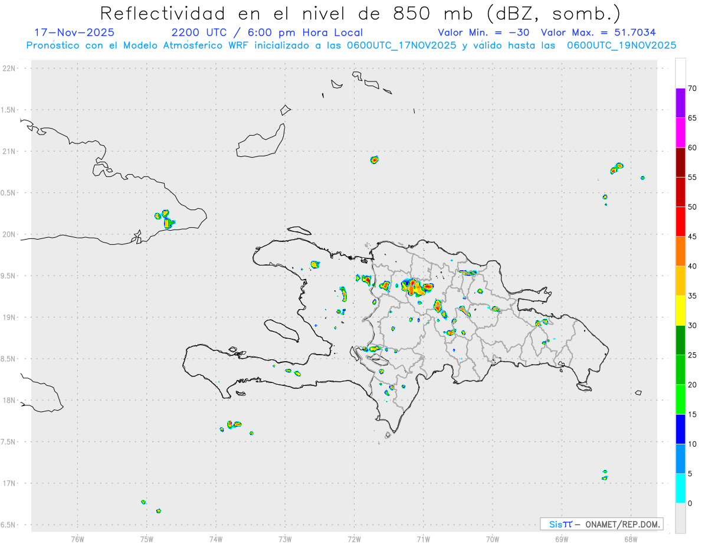
Task: Click the '69W' longitude label
Action: click(x=562, y=539)
